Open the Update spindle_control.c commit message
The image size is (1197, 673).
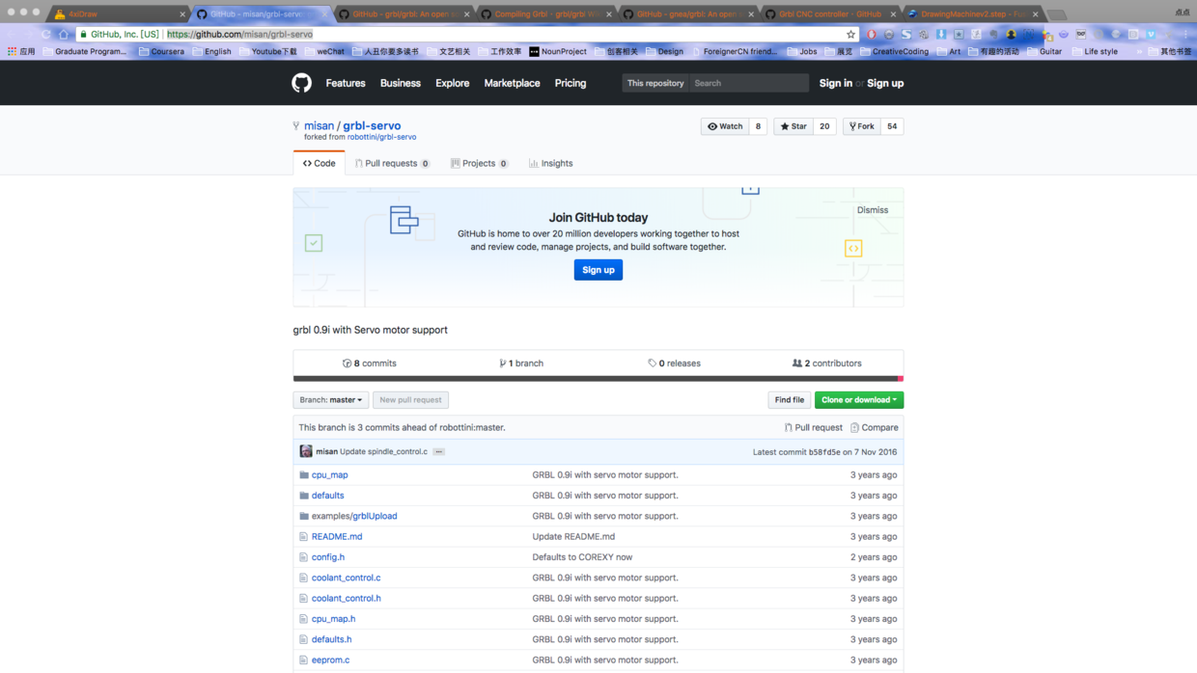pos(383,451)
